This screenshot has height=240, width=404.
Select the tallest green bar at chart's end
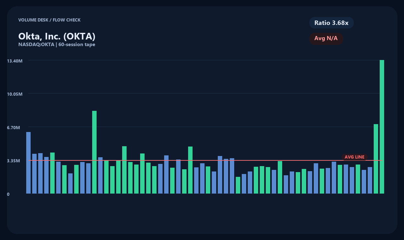pyautogui.click(x=382, y=127)
